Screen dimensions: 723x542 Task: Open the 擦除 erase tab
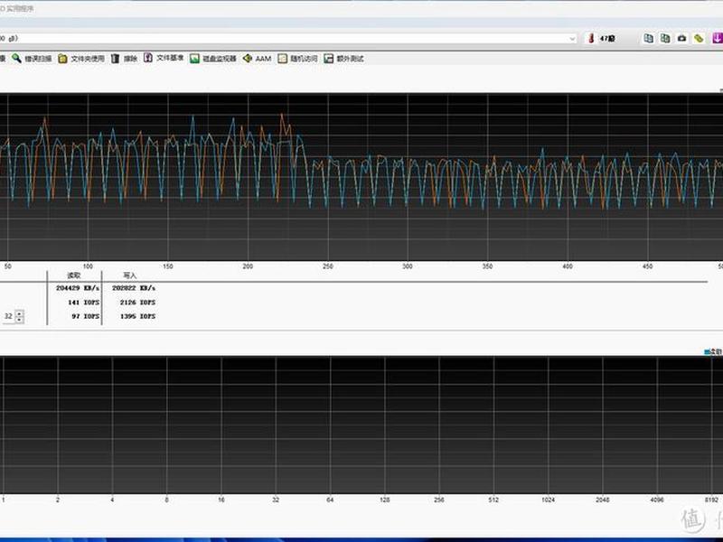click(x=125, y=59)
